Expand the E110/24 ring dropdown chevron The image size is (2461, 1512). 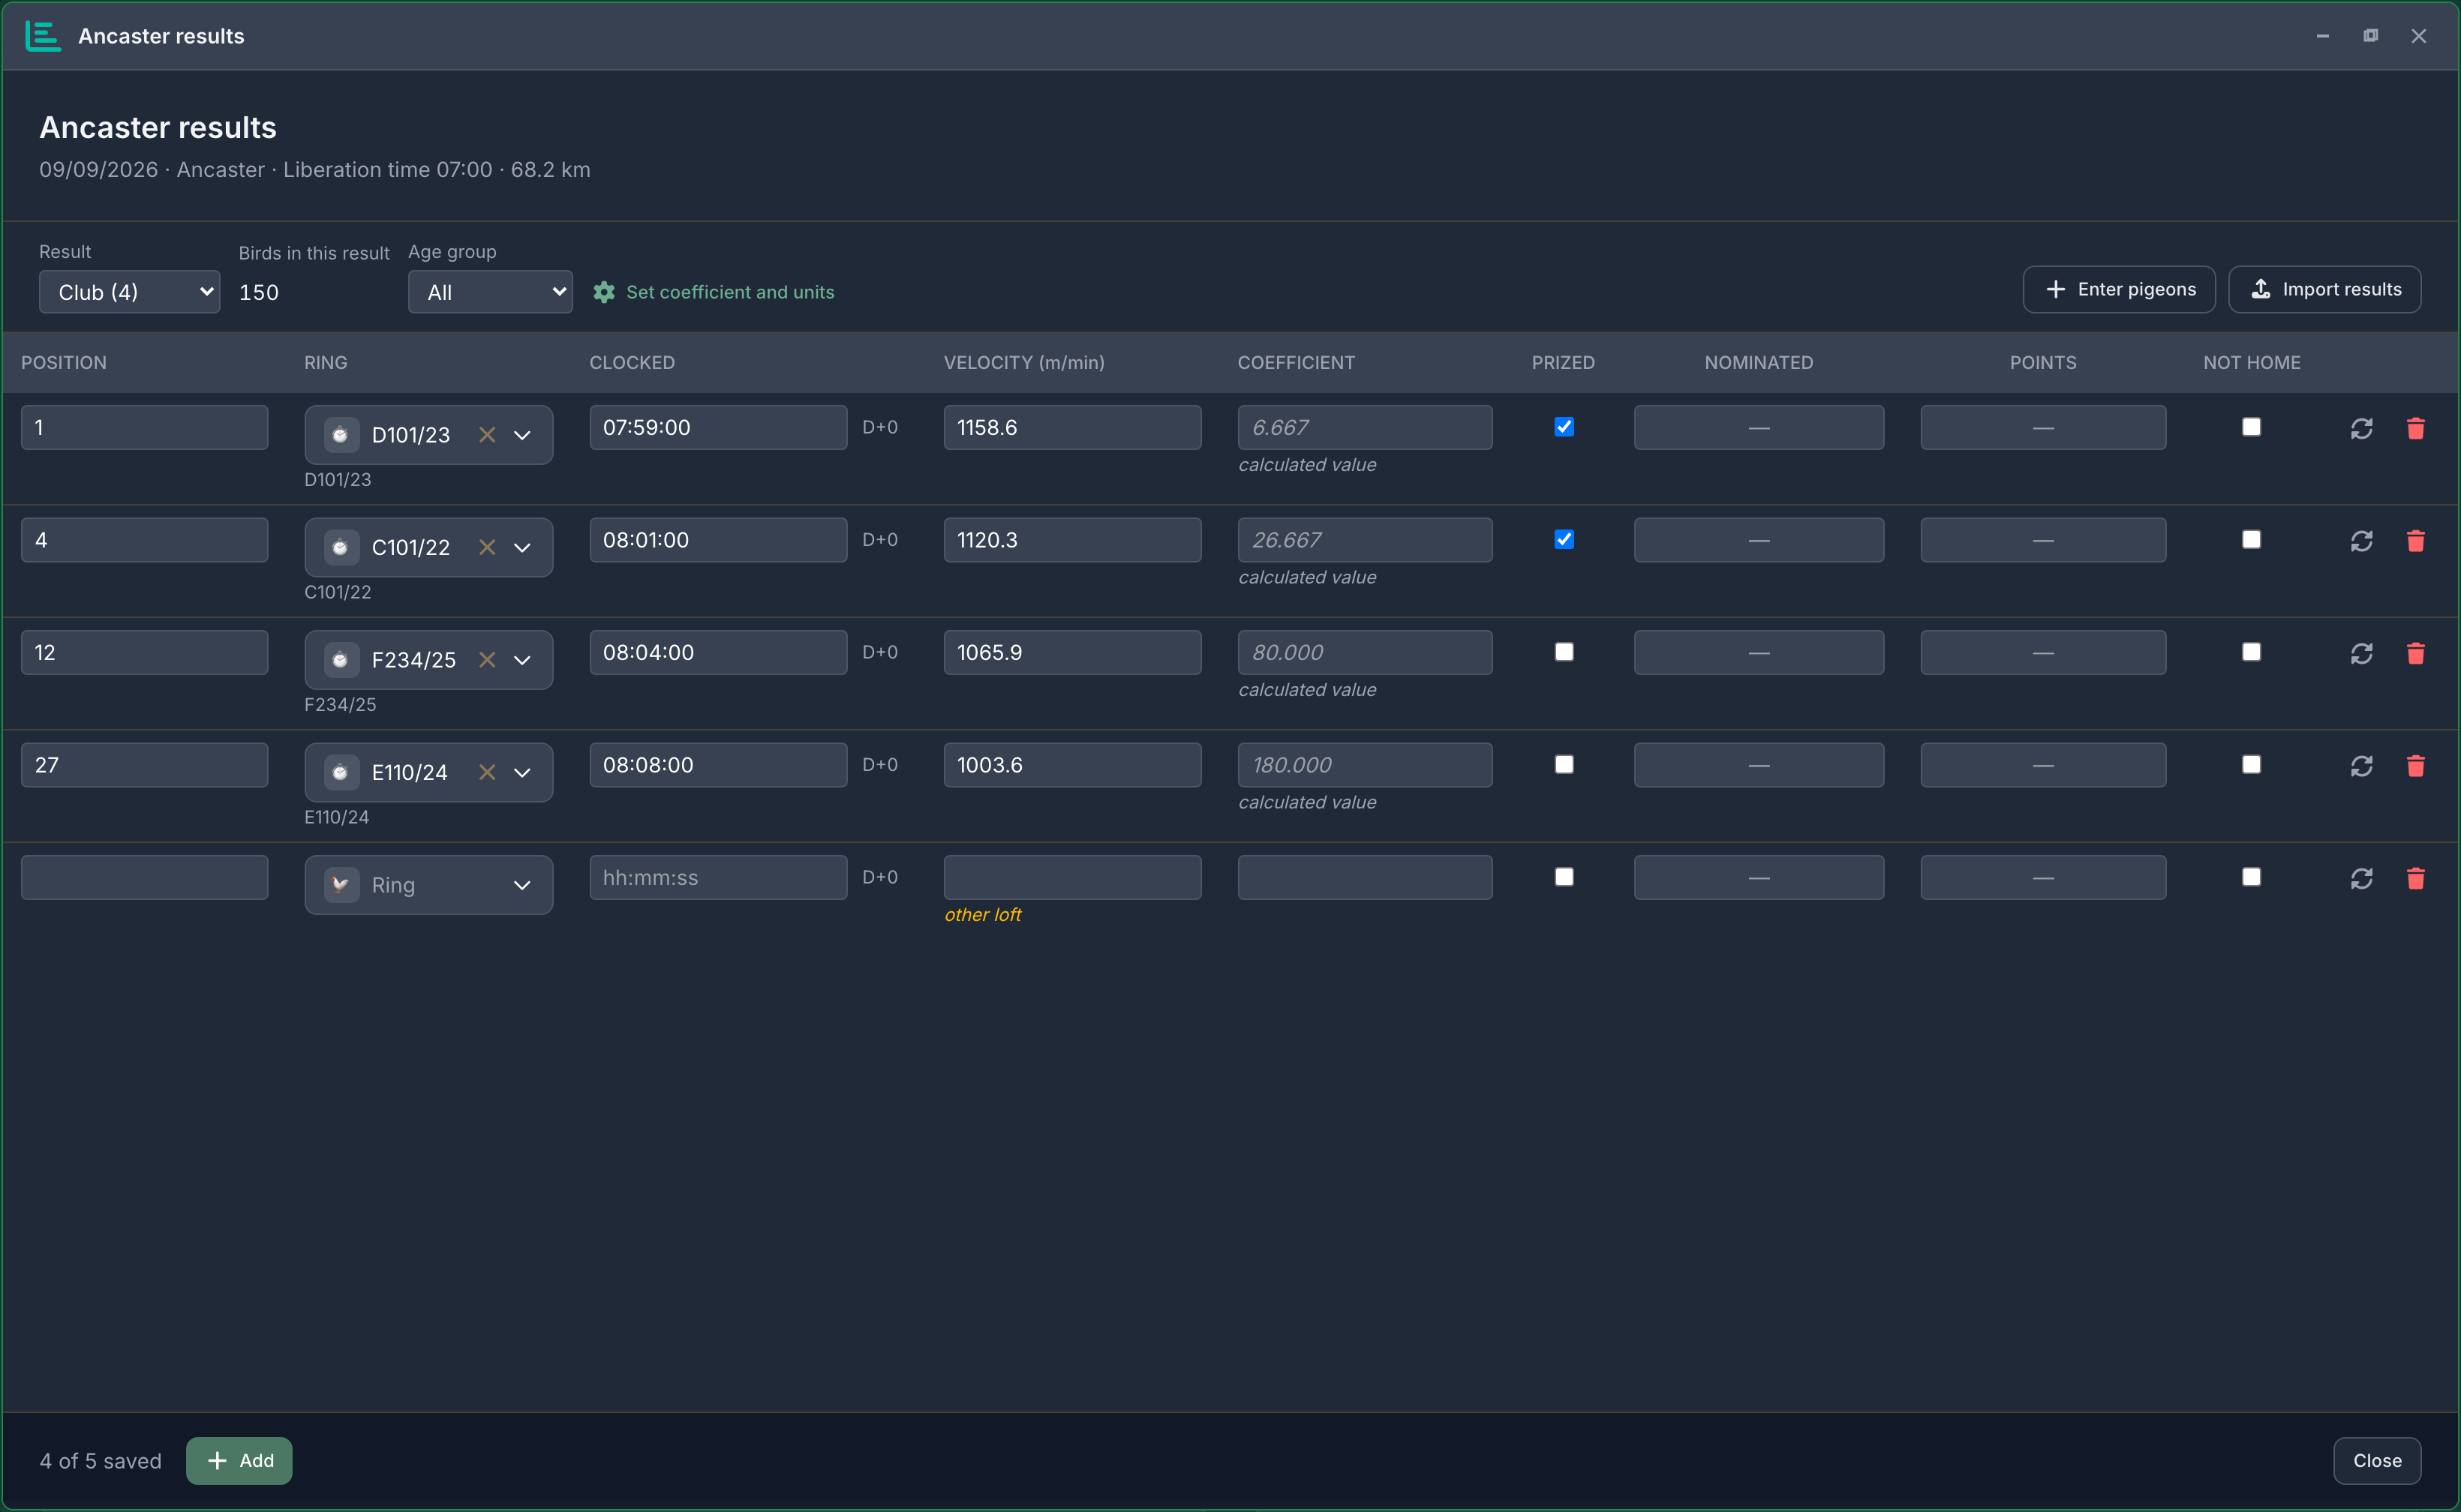coord(522,772)
